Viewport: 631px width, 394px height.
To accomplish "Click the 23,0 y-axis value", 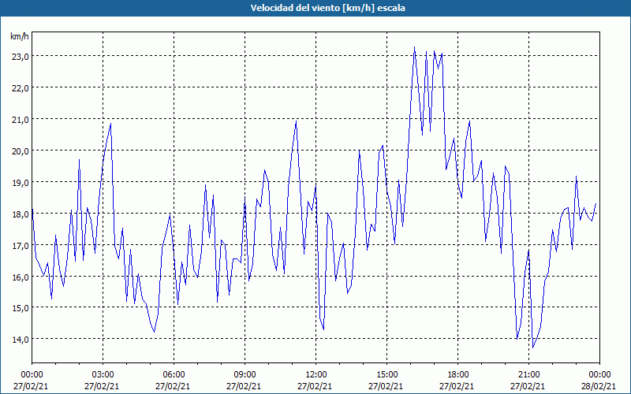I will point(20,57).
